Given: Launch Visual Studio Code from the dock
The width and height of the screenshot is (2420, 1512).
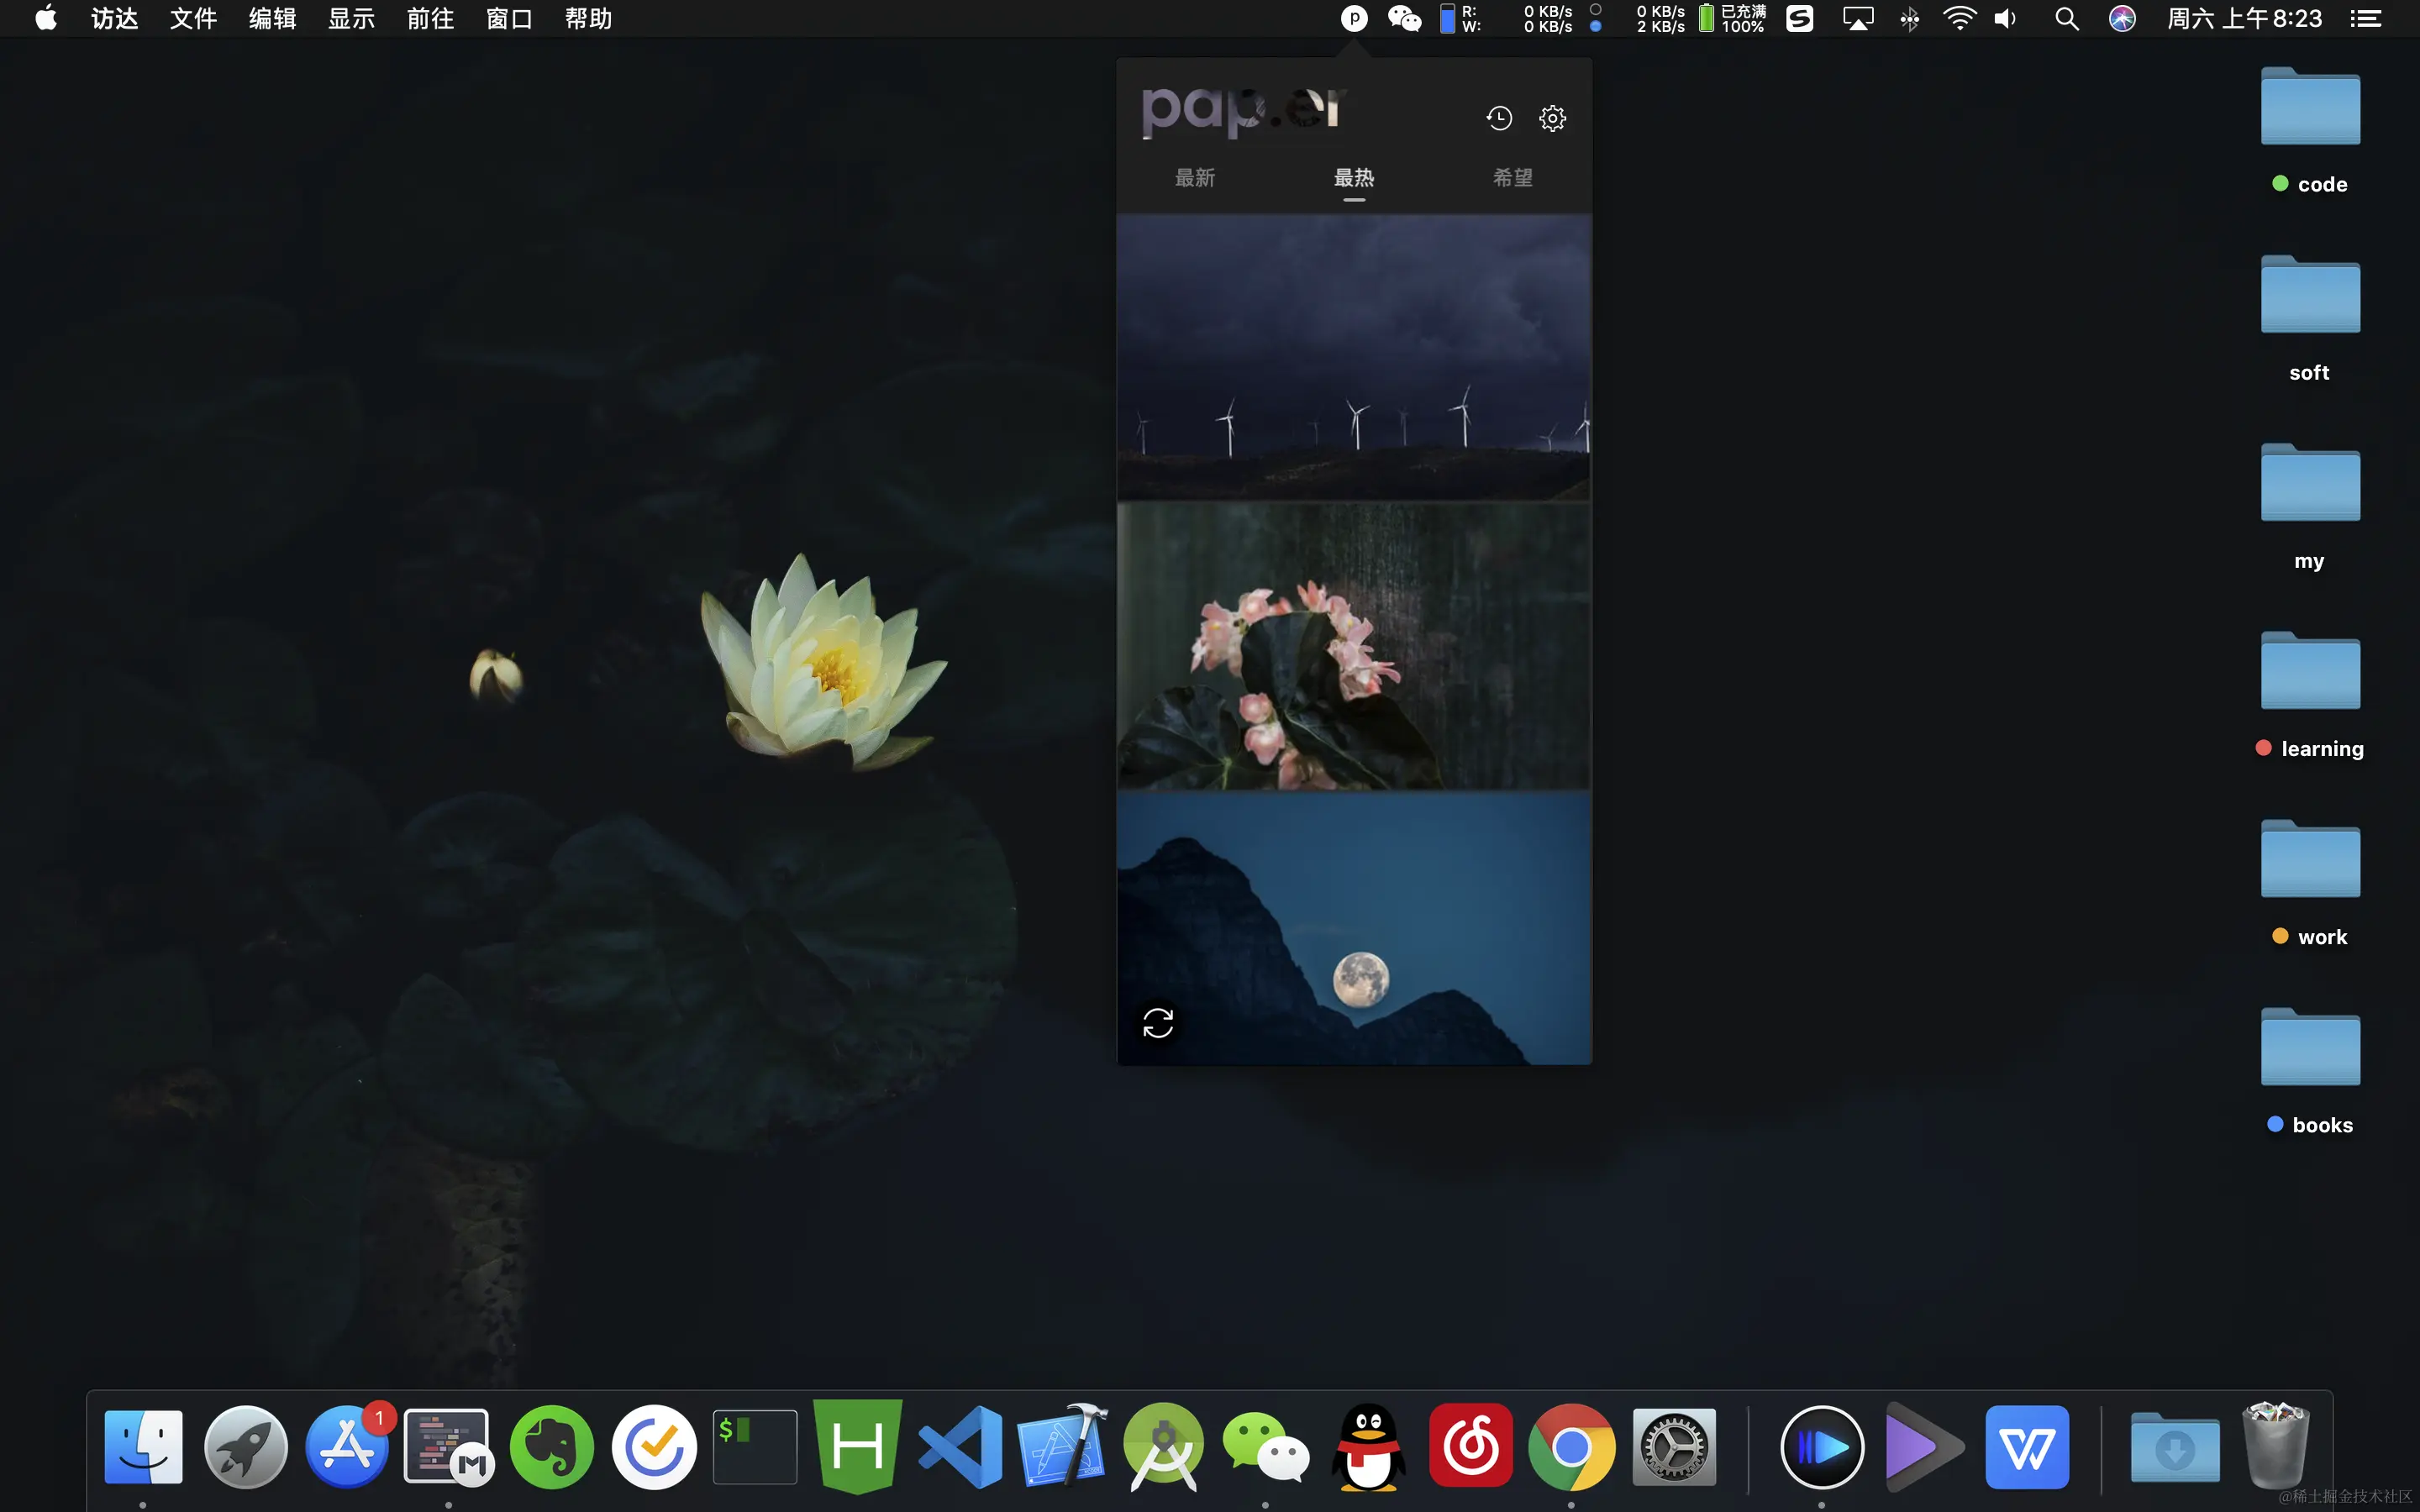Looking at the screenshot, I should (x=960, y=1446).
